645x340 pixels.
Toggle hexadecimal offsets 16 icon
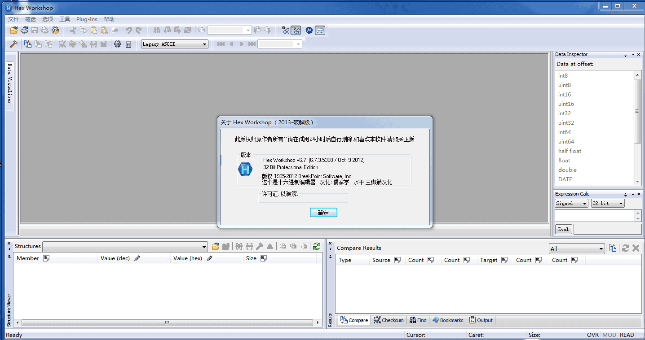pyautogui.click(x=296, y=30)
